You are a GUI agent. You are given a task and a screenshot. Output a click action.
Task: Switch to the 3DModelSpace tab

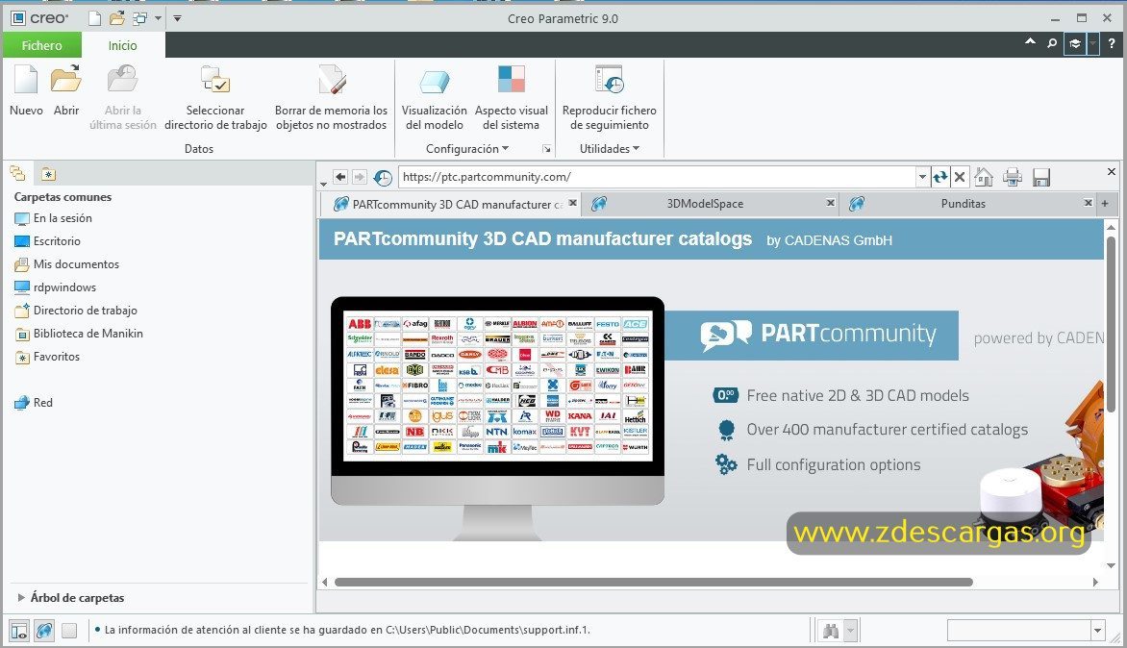click(704, 204)
